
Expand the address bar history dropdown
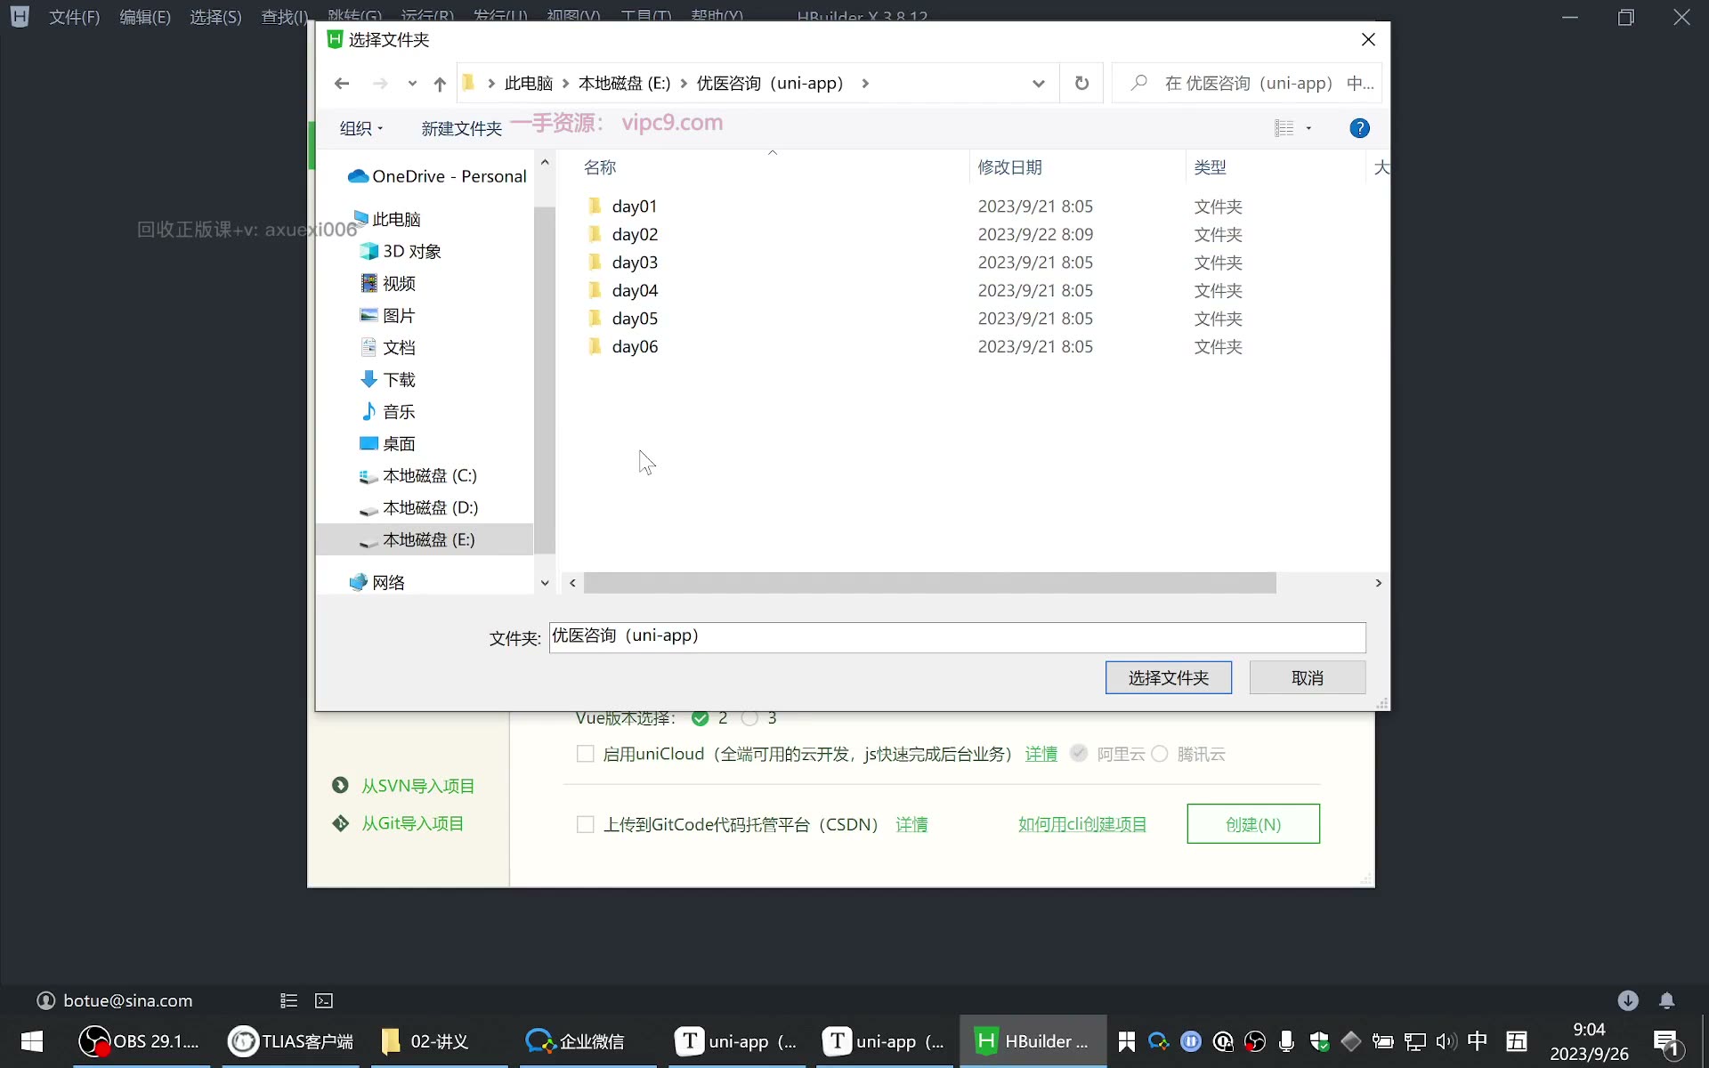click(x=1038, y=84)
